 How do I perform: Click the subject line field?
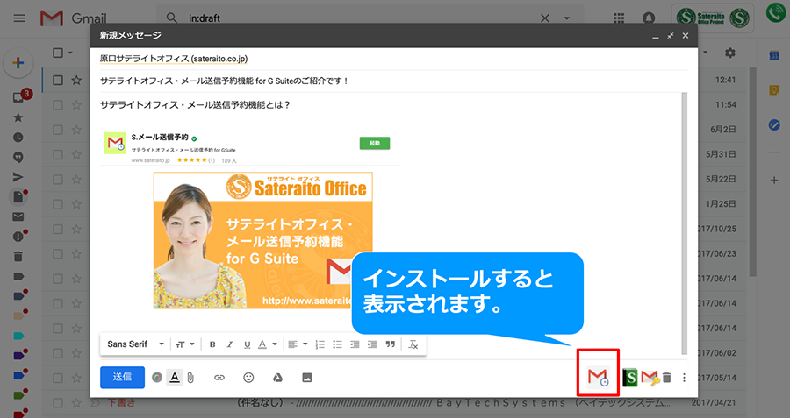[x=393, y=81]
